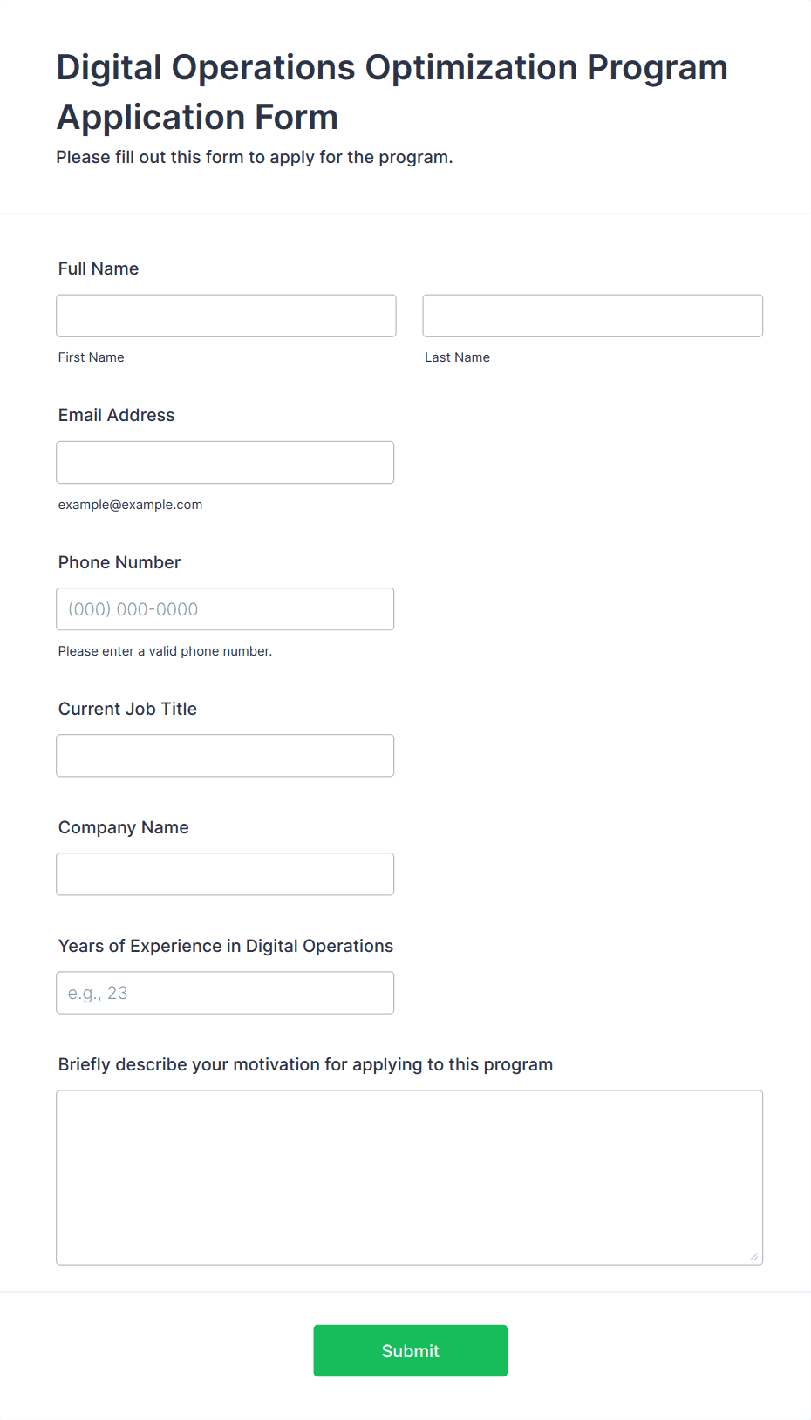Click the Email Address label
This screenshot has height=1420, width=811.
(x=117, y=415)
